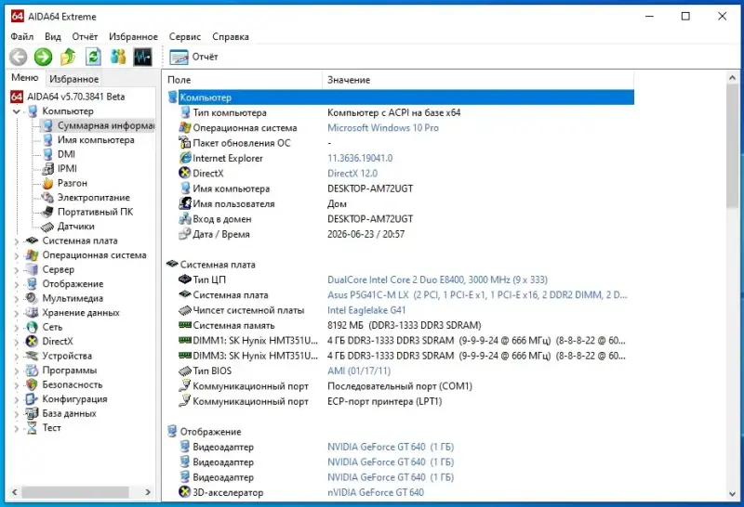The image size is (744, 507).
Task: Click the tree horizontal scrollbar right arrow
Action: click(148, 492)
